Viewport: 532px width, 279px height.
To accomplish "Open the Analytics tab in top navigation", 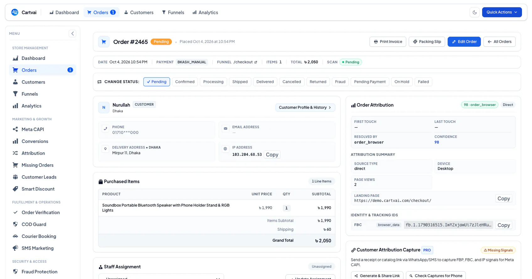I will tap(205, 12).
